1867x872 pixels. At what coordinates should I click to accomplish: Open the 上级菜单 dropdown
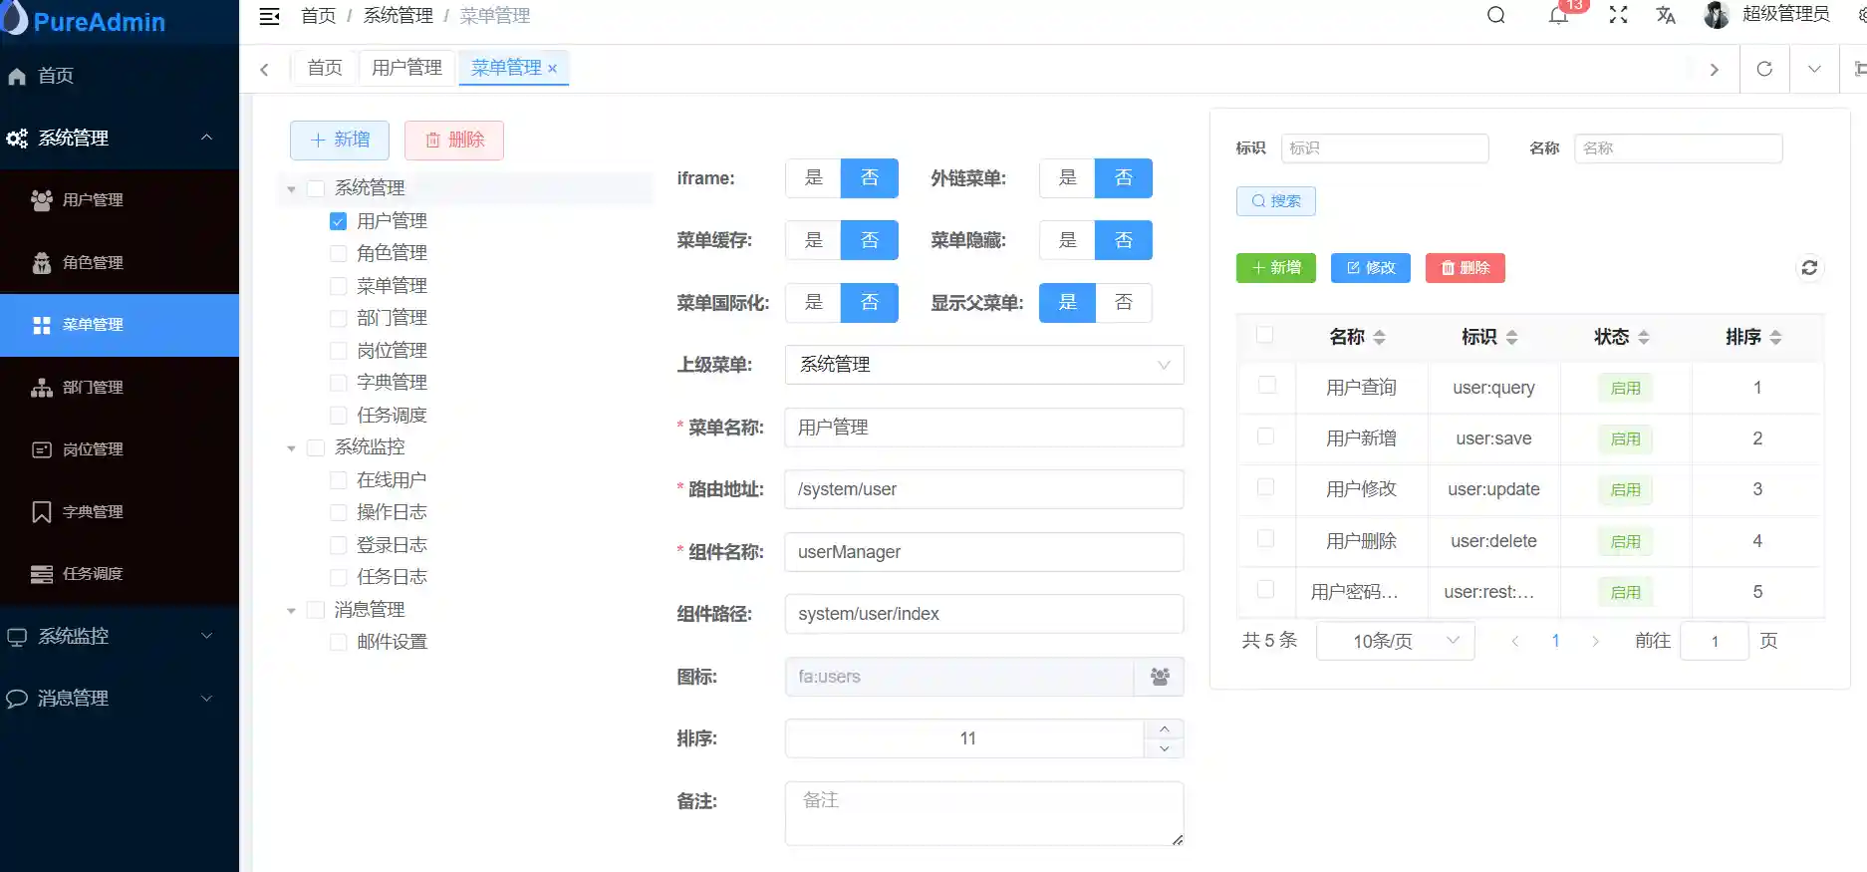(983, 365)
